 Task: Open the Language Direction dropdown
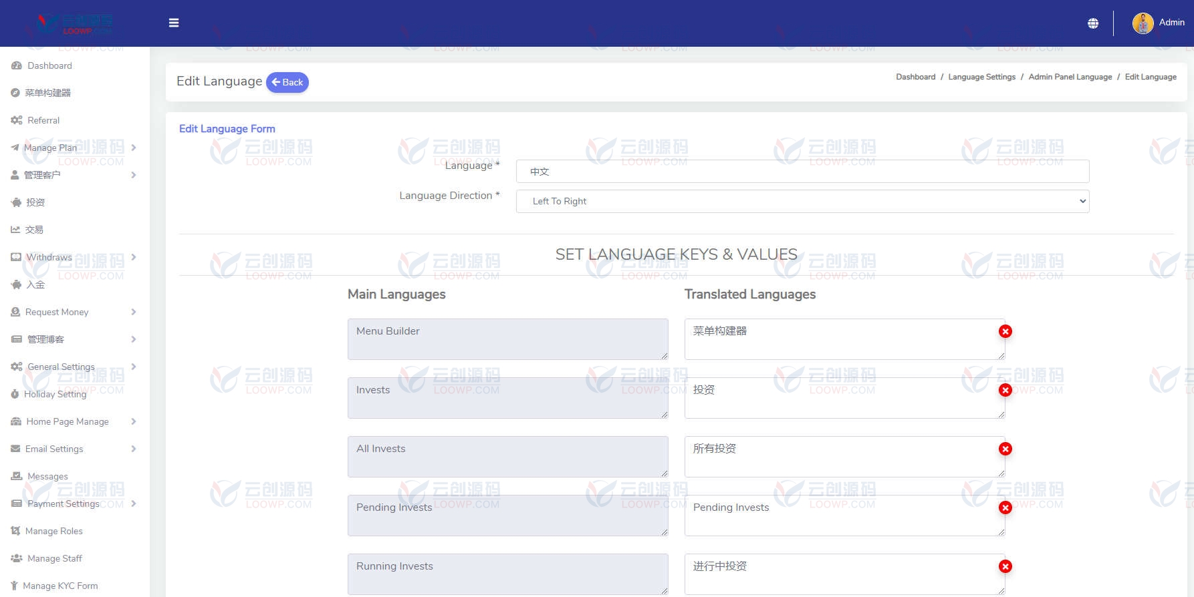802,201
